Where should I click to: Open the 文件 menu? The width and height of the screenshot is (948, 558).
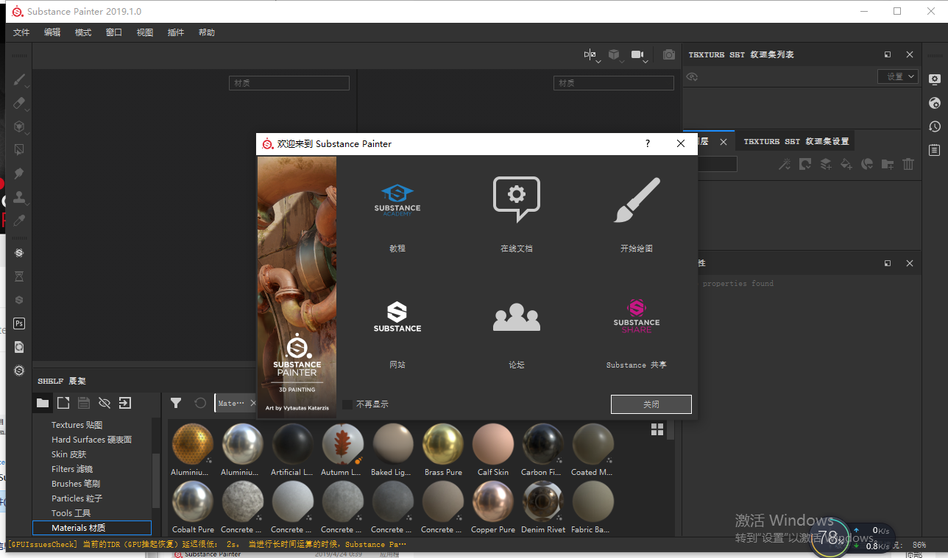click(x=21, y=32)
